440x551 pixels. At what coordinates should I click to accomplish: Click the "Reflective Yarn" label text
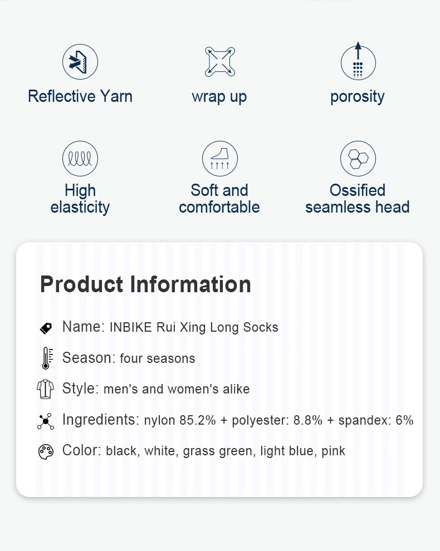(80, 96)
